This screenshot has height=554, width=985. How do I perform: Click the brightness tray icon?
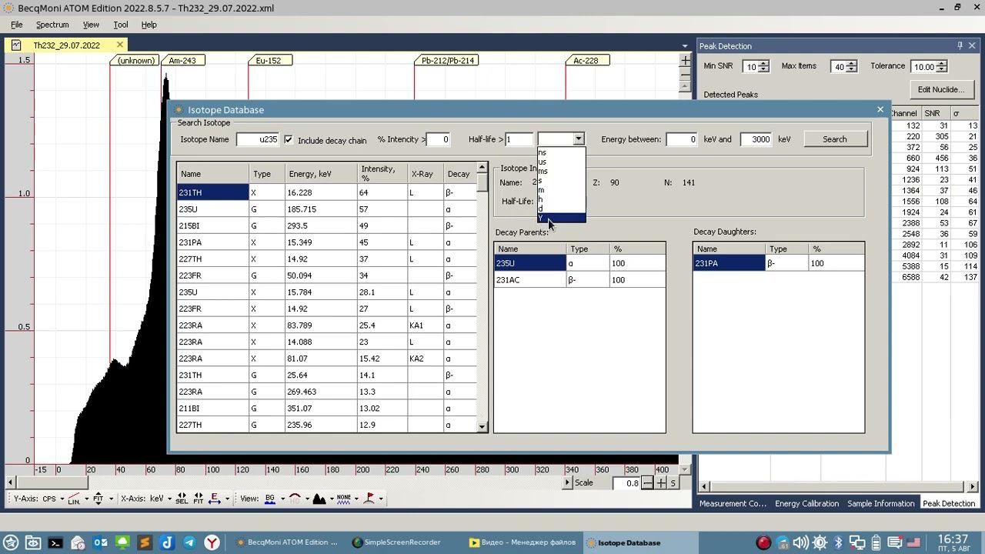coord(820,542)
